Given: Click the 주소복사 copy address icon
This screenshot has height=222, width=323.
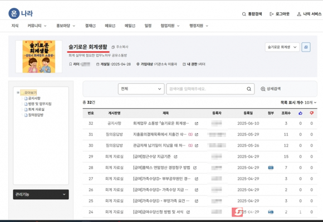Looking at the screenshot, I should pos(113,47).
